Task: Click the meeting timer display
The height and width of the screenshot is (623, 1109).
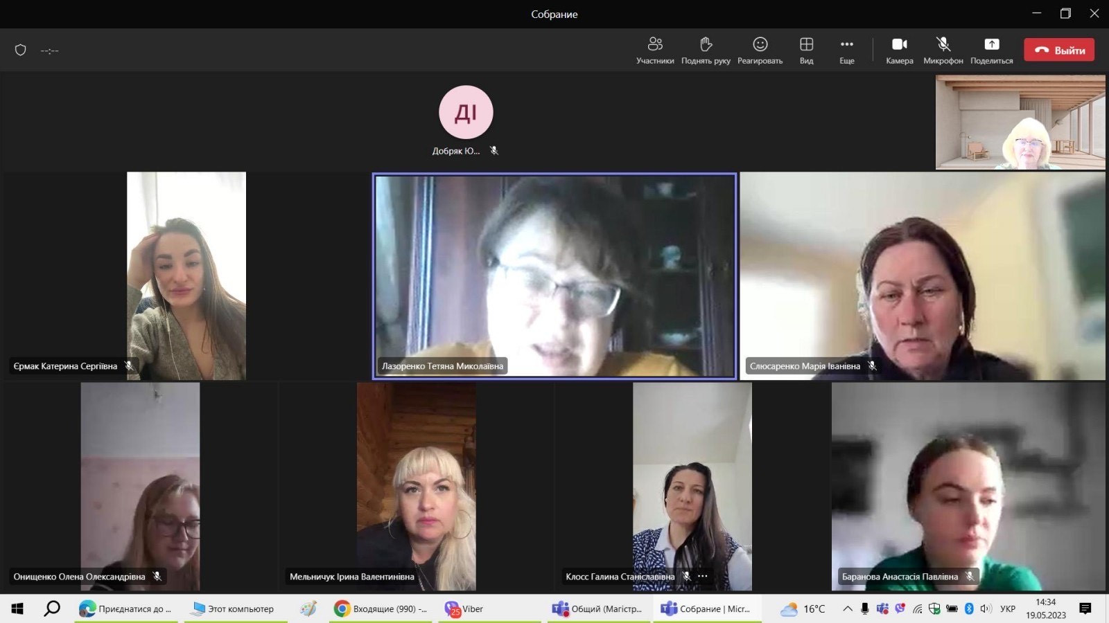Action: point(49,51)
